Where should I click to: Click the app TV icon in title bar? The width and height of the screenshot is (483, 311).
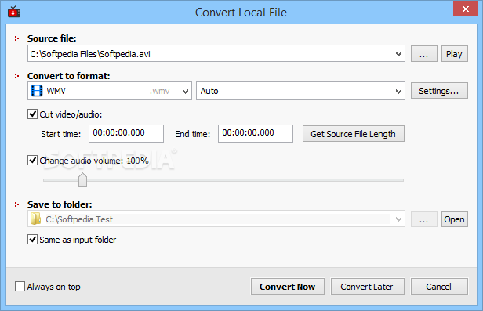click(x=14, y=12)
